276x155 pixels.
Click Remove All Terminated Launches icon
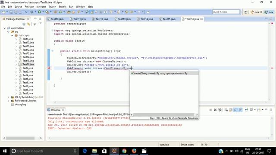[x=220, y=110]
